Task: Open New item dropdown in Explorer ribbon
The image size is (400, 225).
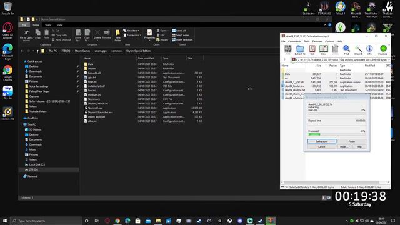Action: 131,31
